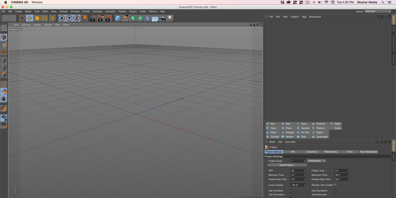The height and width of the screenshot is (198, 396).
Task: Click the FPS value stepper
Action: point(304,171)
